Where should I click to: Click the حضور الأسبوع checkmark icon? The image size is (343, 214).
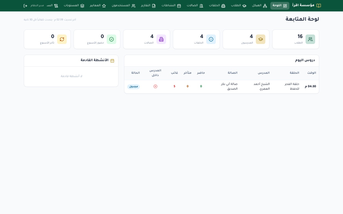click(111, 39)
